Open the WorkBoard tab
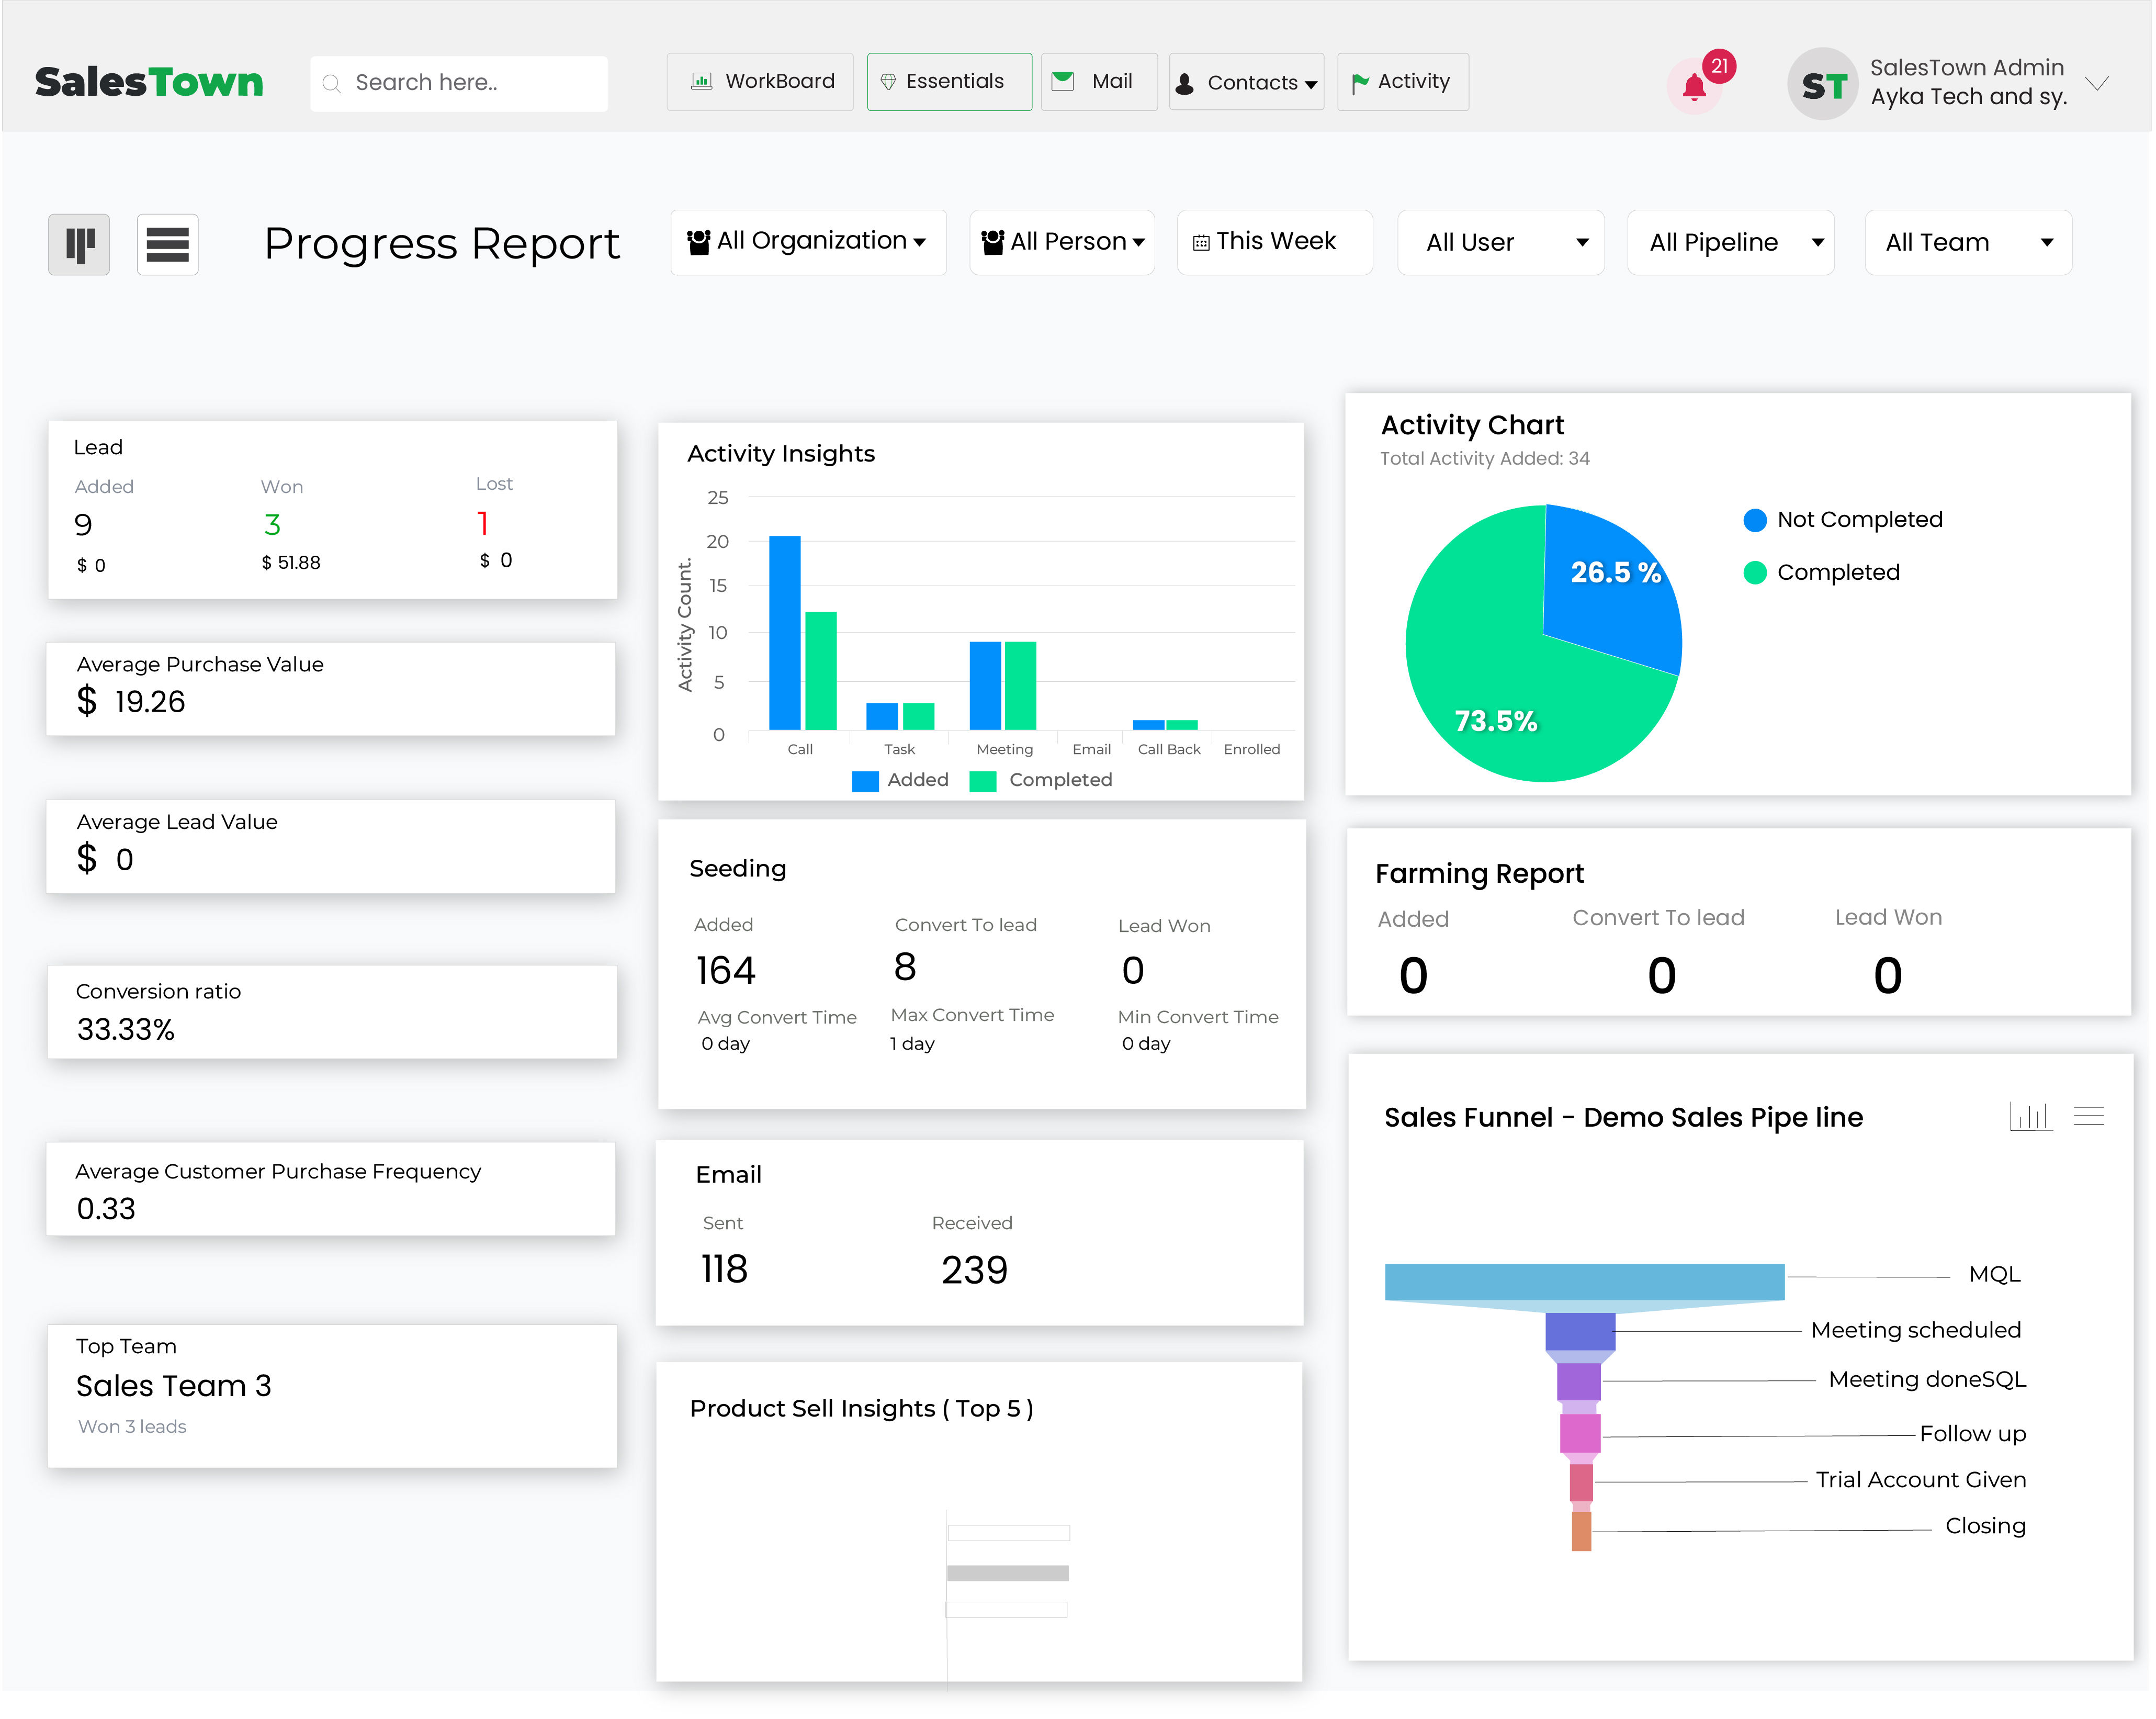The image size is (2156, 1719). click(762, 81)
